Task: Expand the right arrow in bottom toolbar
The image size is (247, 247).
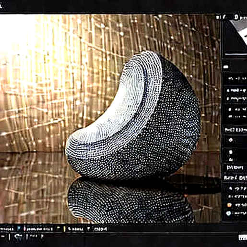Action: click(42, 236)
